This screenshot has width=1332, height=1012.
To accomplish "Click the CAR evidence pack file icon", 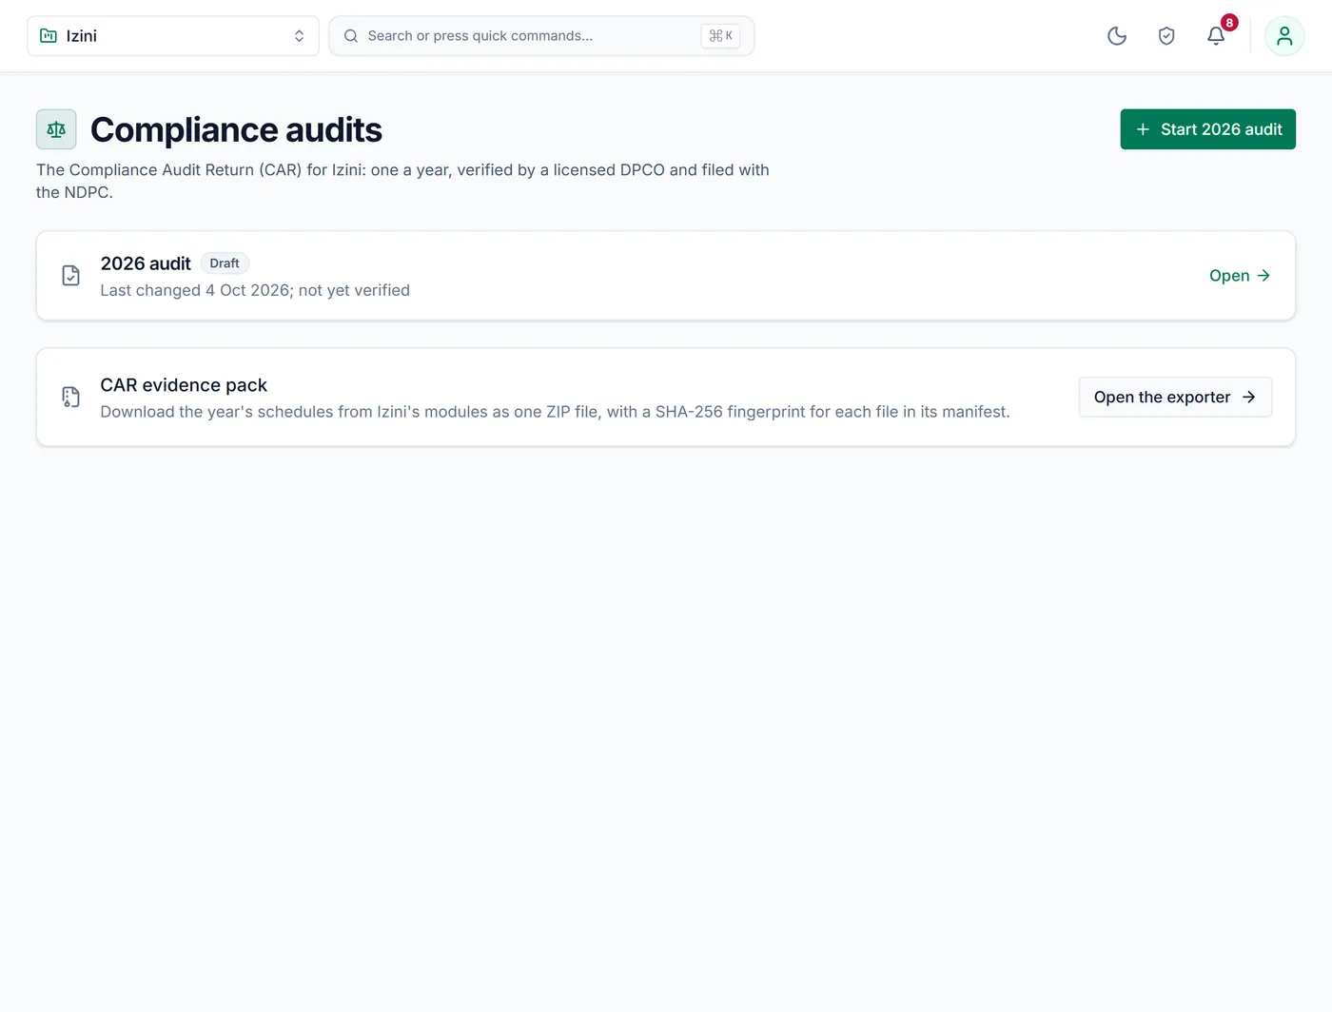I will (71, 398).
